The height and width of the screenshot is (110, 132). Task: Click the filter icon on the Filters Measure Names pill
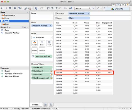pyautogui.click(x=51, y=25)
